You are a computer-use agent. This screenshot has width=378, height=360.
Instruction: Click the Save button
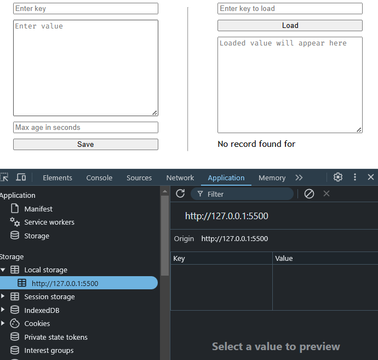(x=85, y=144)
